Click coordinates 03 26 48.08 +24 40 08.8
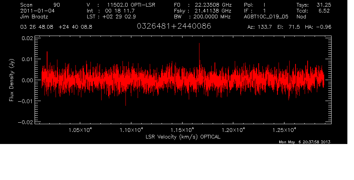354x180 pixels. (x=56, y=27)
